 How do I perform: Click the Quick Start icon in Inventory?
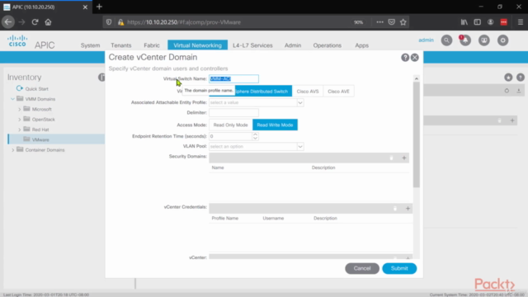[x=20, y=88]
